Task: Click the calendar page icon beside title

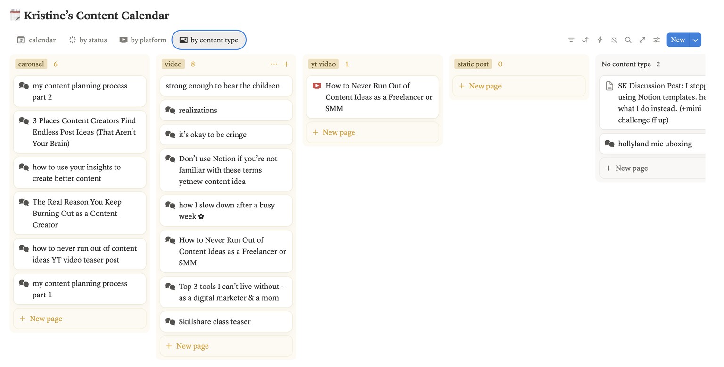Action: 15,15
